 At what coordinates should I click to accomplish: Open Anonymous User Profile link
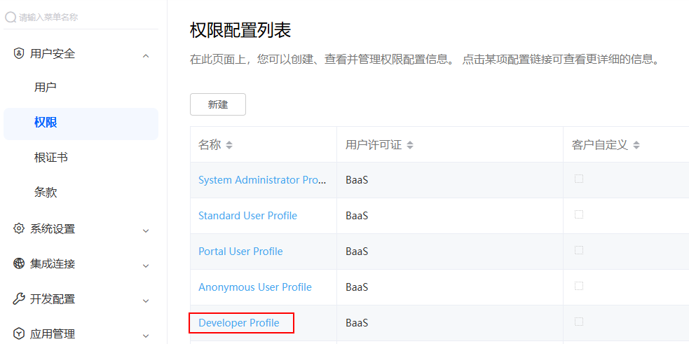255,287
